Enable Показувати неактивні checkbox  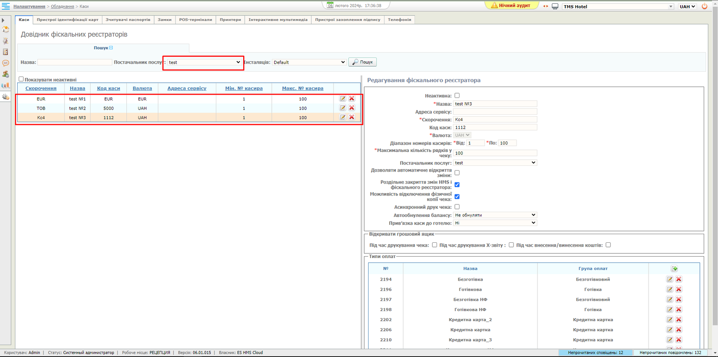pos(21,79)
